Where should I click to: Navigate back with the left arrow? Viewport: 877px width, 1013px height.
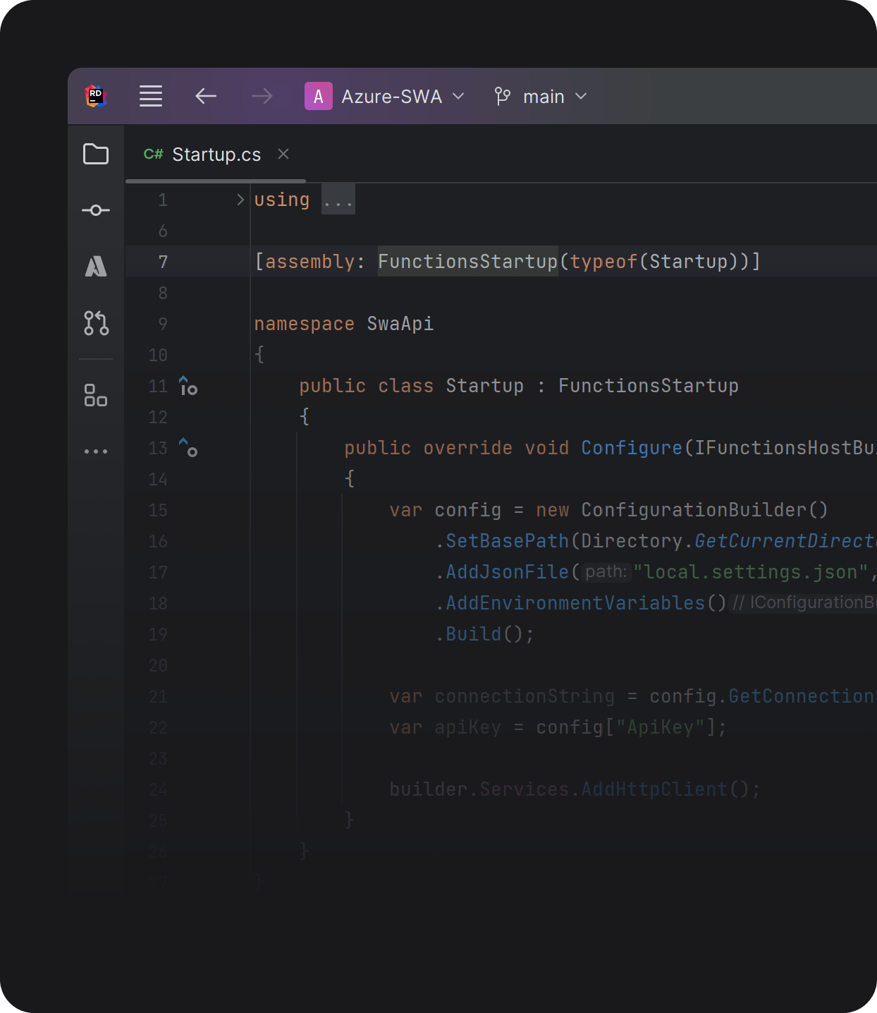tap(206, 96)
